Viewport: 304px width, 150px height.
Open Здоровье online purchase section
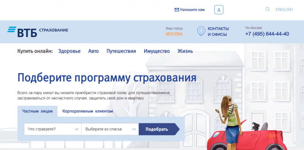69,51
